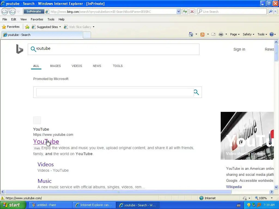Open the Wikipedia link
Image resolution: width=279 pixels, height=209 pixels.
pos(234,187)
